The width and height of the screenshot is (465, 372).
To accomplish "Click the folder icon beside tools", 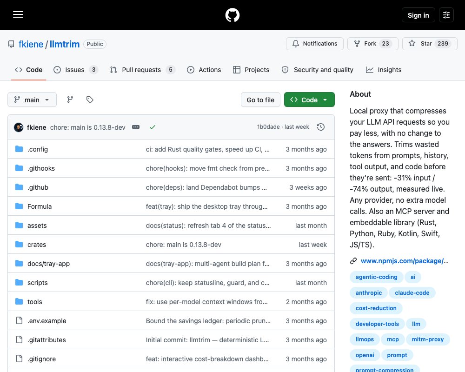I will [19, 301].
